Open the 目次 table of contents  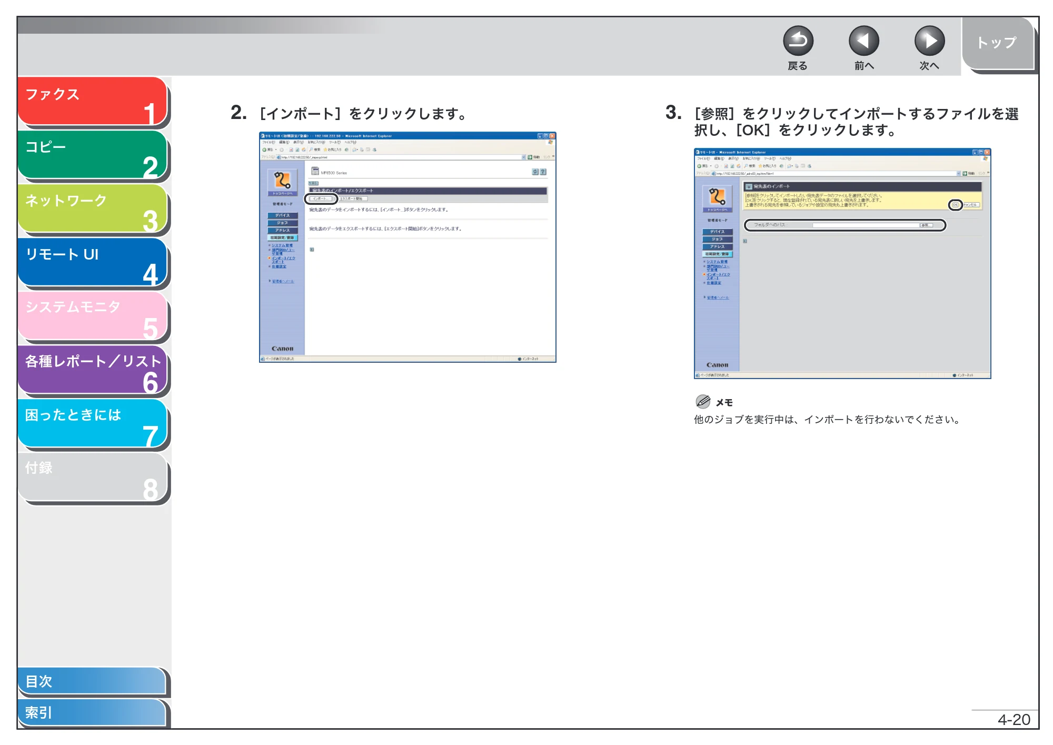(x=92, y=681)
